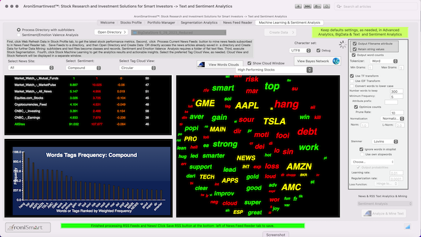This screenshot has height=237, width=421.
Task: Open the Stemmer Lovins dropdown
Action: point(385,142)
